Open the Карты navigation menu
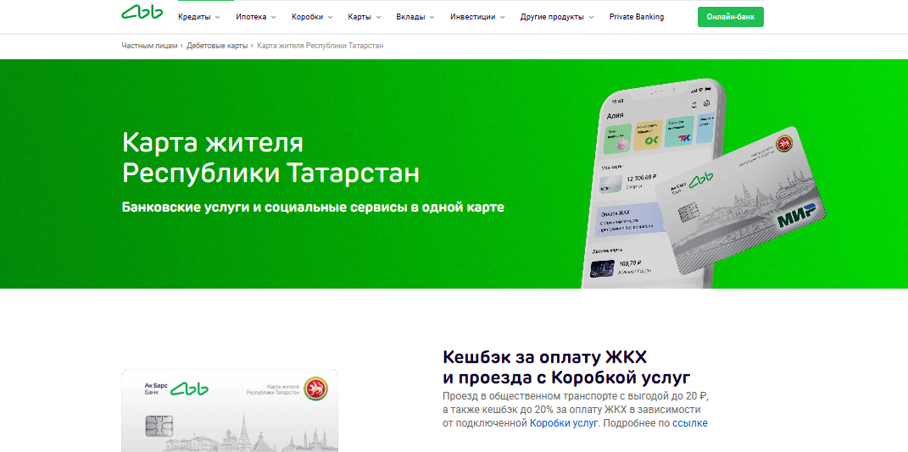The height and width of the screenshot is (452, 908). pos(365,17)
